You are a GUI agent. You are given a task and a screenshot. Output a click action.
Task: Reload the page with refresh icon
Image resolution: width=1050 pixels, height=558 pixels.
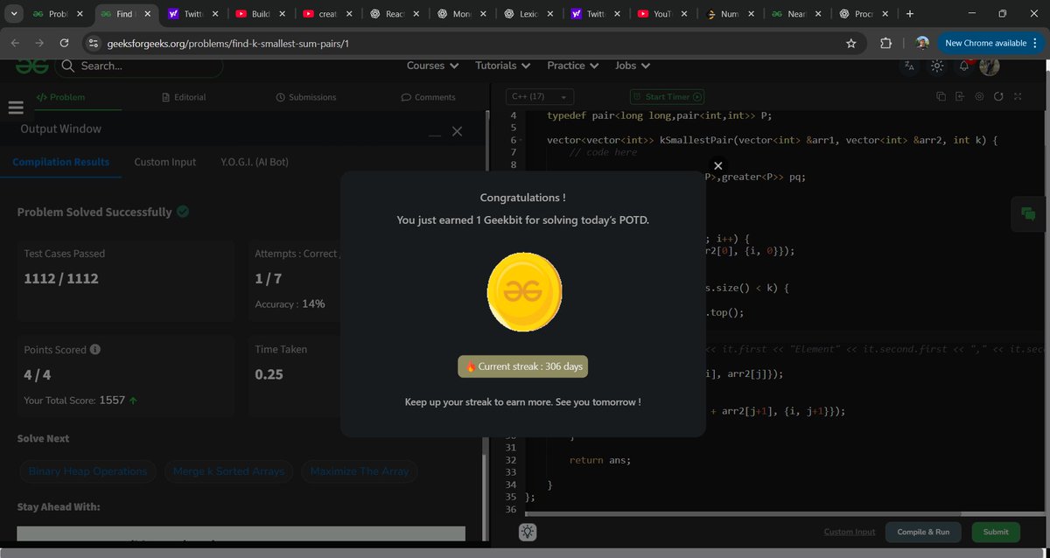pos(64,43)
